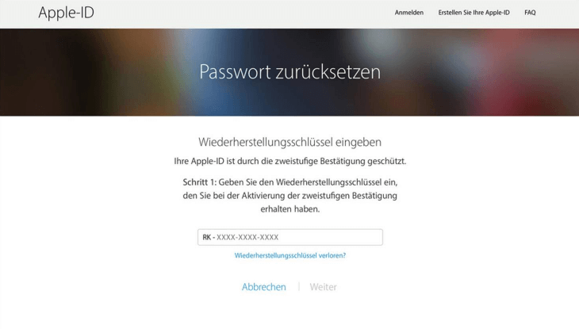The image size is (579, 329).
Task: Click the grey header bar background
Action: pos(240,14)
